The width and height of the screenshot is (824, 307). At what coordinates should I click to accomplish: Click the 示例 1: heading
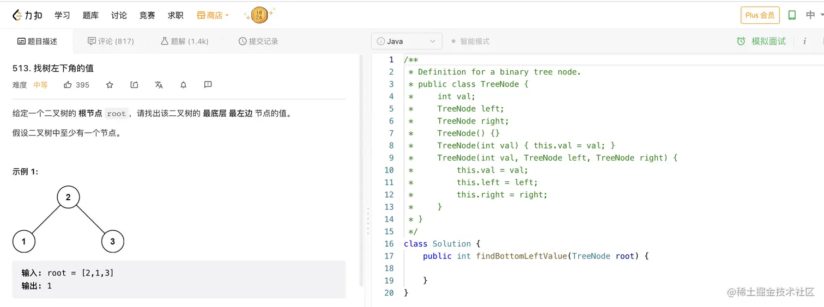coord(25,172)
